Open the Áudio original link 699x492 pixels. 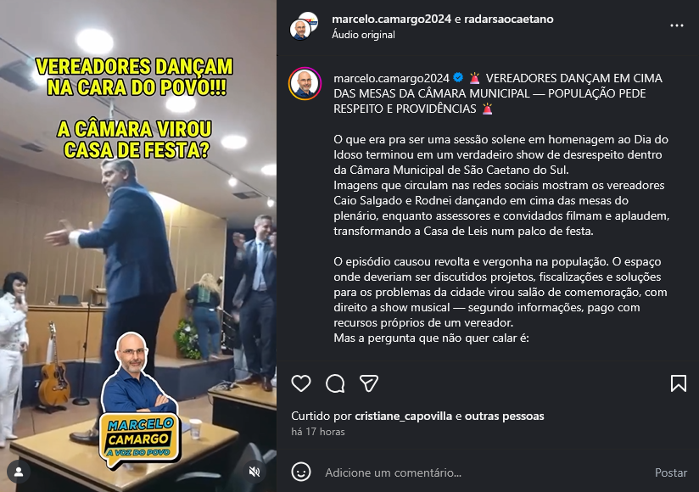[363, 35]
